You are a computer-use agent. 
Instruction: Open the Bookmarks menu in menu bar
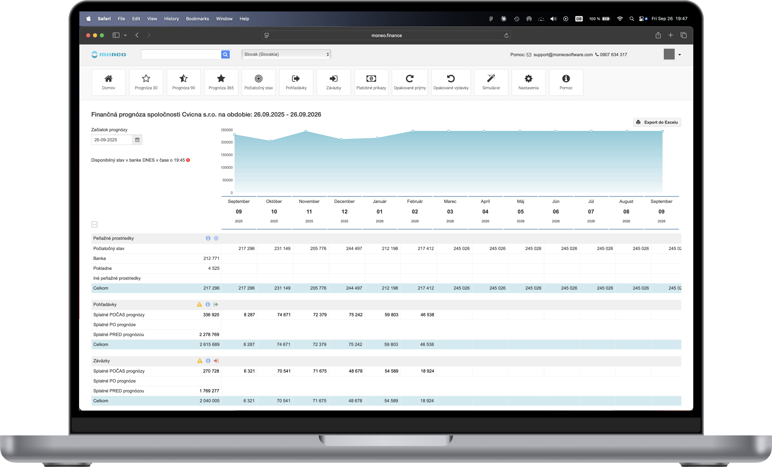pos(197,19)
